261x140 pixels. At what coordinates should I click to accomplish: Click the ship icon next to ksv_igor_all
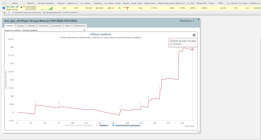click(21, 7)
